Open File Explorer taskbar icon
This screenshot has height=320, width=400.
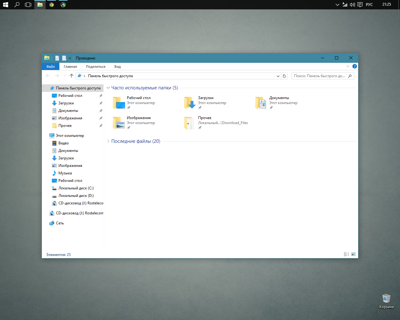(40, 5)
